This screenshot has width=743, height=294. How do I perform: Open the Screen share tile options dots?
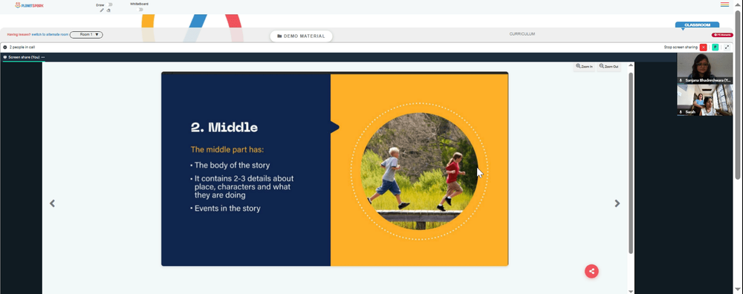click(x=43, y=57)
